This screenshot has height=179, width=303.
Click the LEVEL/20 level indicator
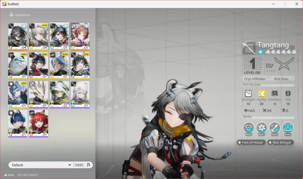pyautogui.click(x=252, y=73)
